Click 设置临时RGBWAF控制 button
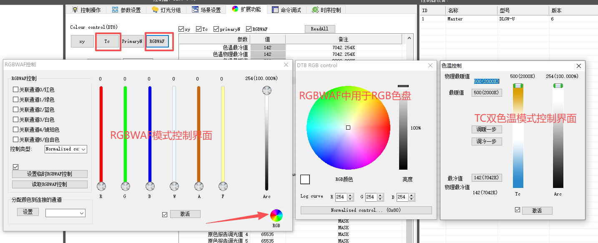Viewport: 598px width, 243px height. click(50, 174)
